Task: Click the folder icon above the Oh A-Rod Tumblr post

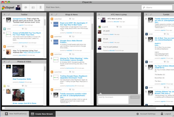Action: click(x=168, y=34)
